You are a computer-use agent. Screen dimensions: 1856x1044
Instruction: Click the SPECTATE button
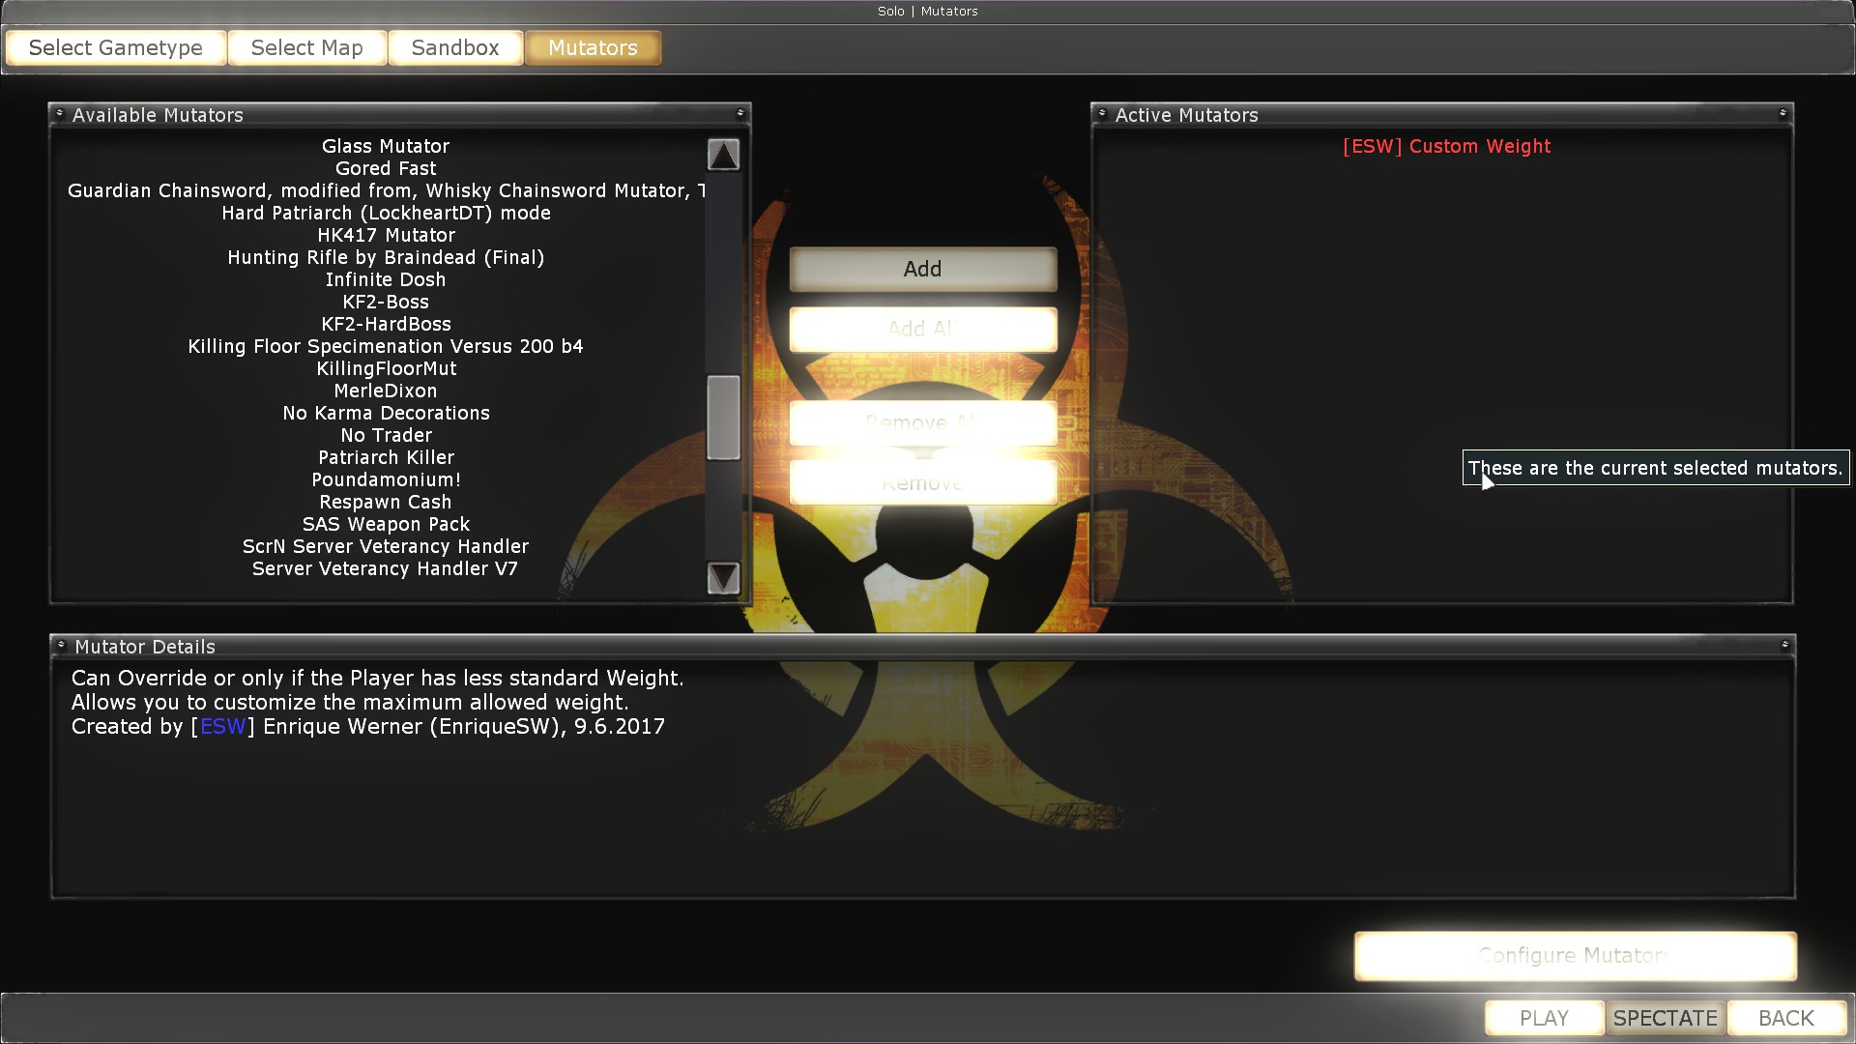[1666, 1018]
